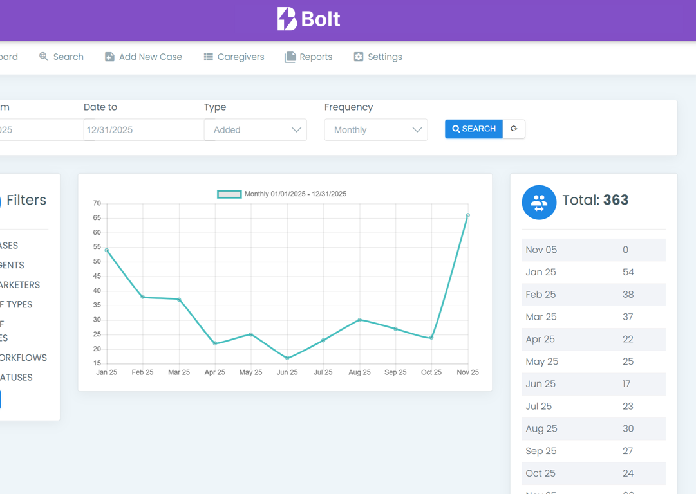The image size is (696, 494).
Task: Open the Frequency dropdown showing Monthly
Action: (375, 129)
